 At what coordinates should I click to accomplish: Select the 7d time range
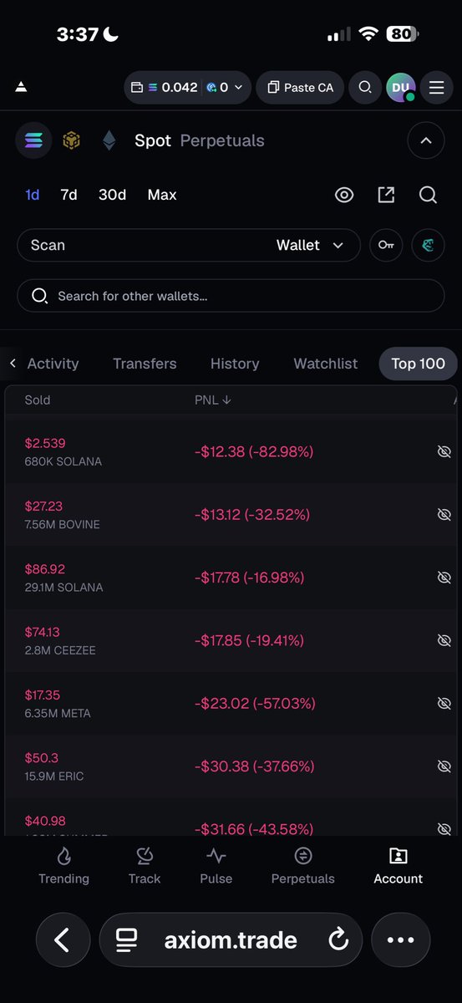(x=69, y=195)
